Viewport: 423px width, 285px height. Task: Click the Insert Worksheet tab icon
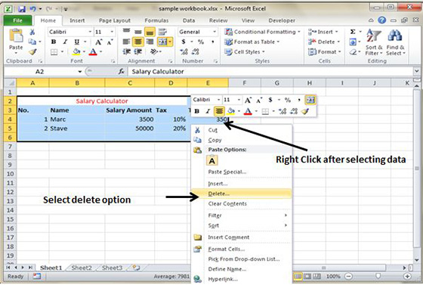(136, 268)
